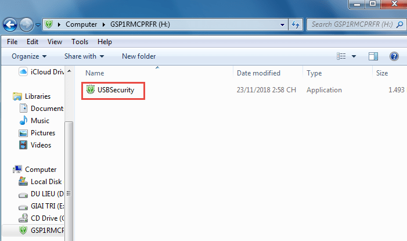Select GSP1RMCPRFR (H:) breadcrumb segment

140,24
